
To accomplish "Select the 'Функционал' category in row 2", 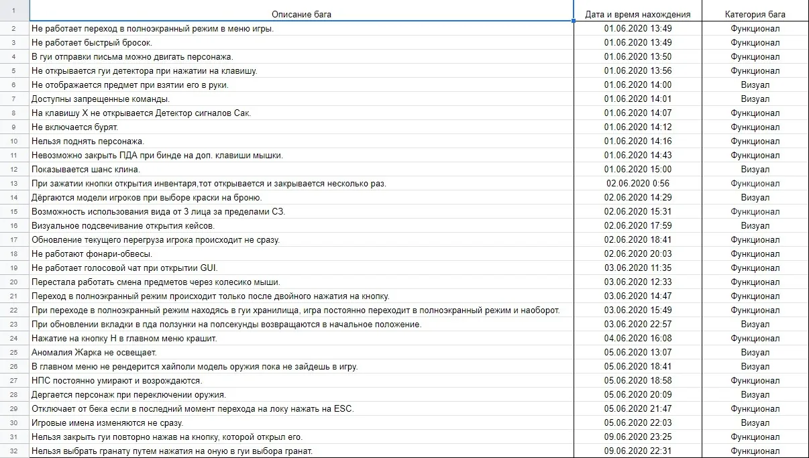I will (x=755, y=28).
